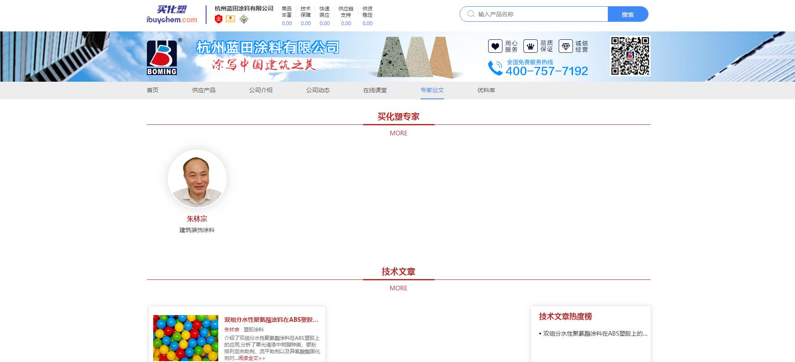Click the 技术文章热度榜 panel heading
The width and height of the screenshot is (795, 362).
565,317
